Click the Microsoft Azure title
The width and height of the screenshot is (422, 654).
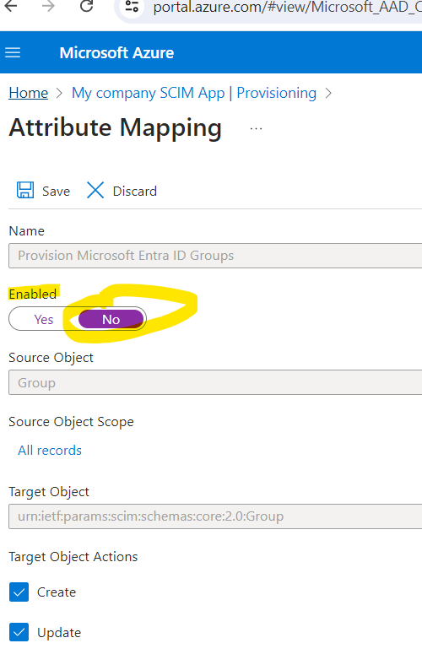116,52
